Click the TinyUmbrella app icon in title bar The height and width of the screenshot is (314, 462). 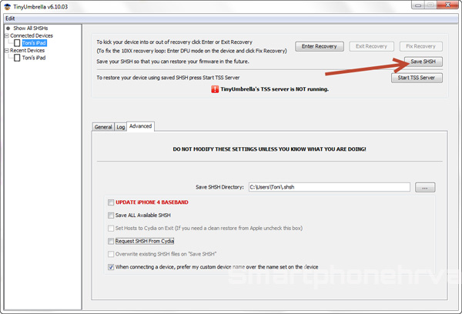[x=7, y=6]
